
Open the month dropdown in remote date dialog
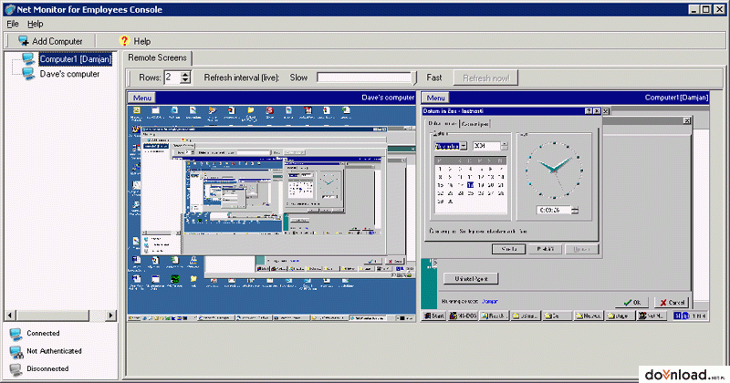(464, 146)
